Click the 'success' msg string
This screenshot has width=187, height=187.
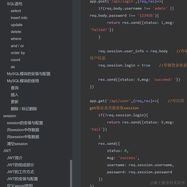[x=128, y=158]
